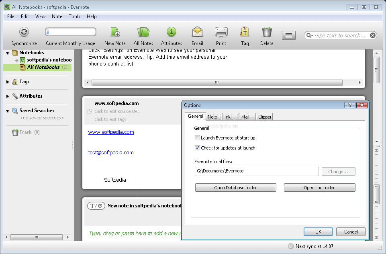Click the Open Database folder button

(x=236, y=187)
